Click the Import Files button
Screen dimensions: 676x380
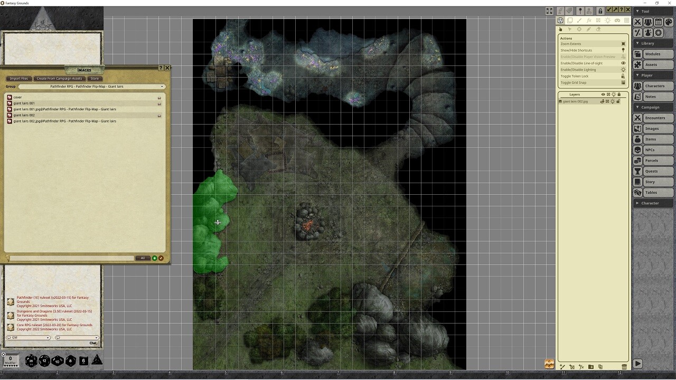tap(18, 78)
